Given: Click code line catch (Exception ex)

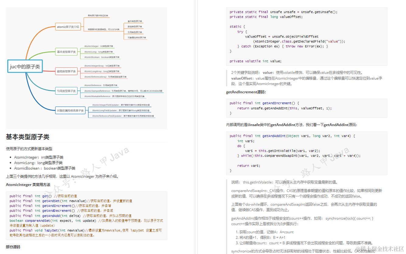Looking at the screenshot, I should (x=283, y=46).
